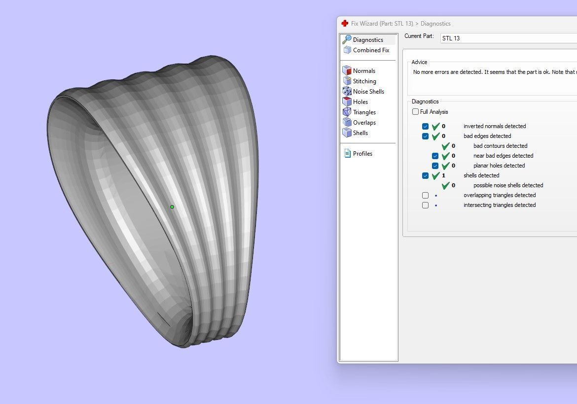Image resolution: width=577 pixels, height=404 pixels.
Task: Uncheck inverted normals detected checkbox
Action: tap(426, 126)
